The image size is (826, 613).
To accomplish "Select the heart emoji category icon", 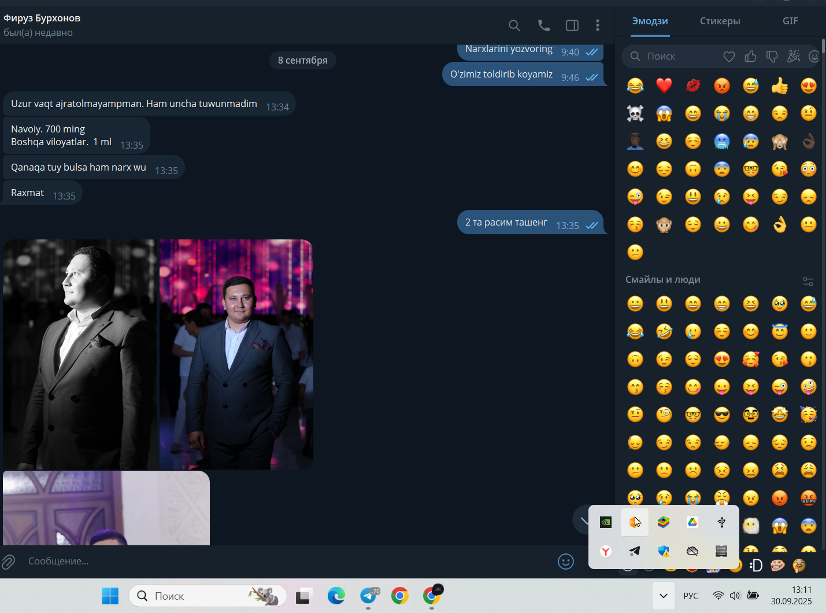I will [729, 56].
